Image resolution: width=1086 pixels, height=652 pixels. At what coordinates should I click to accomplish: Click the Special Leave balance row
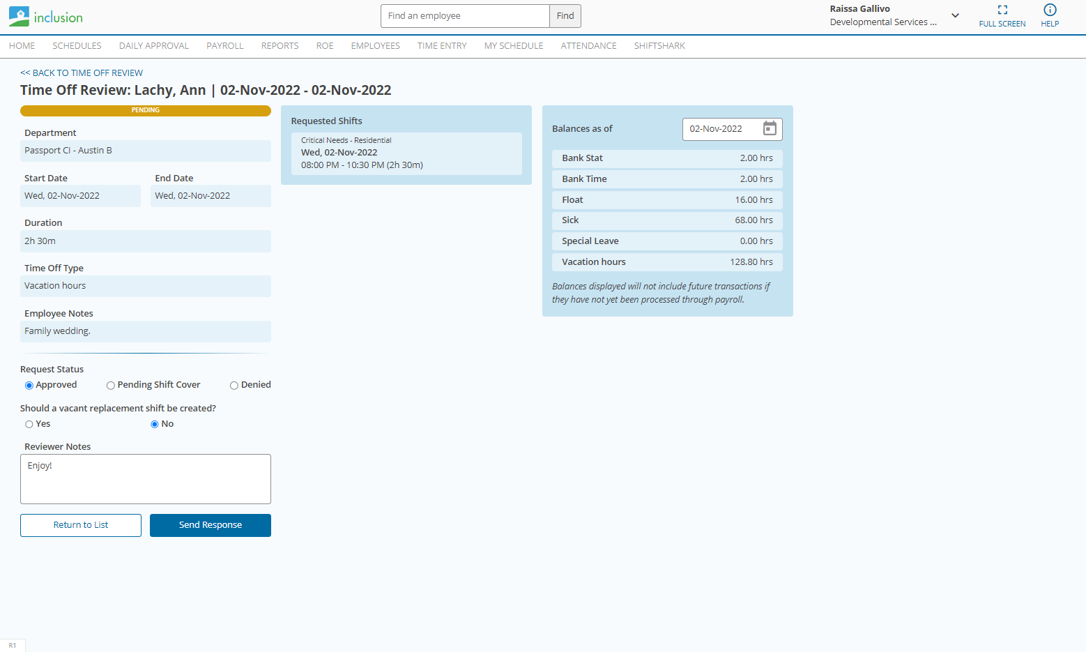coord(667,241)
